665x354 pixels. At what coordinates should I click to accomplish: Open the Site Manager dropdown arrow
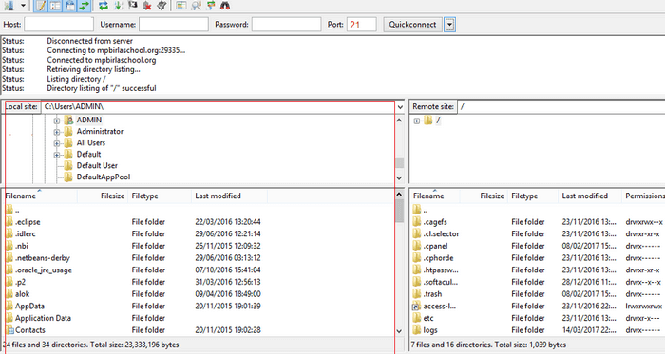(x=23, y=6)
